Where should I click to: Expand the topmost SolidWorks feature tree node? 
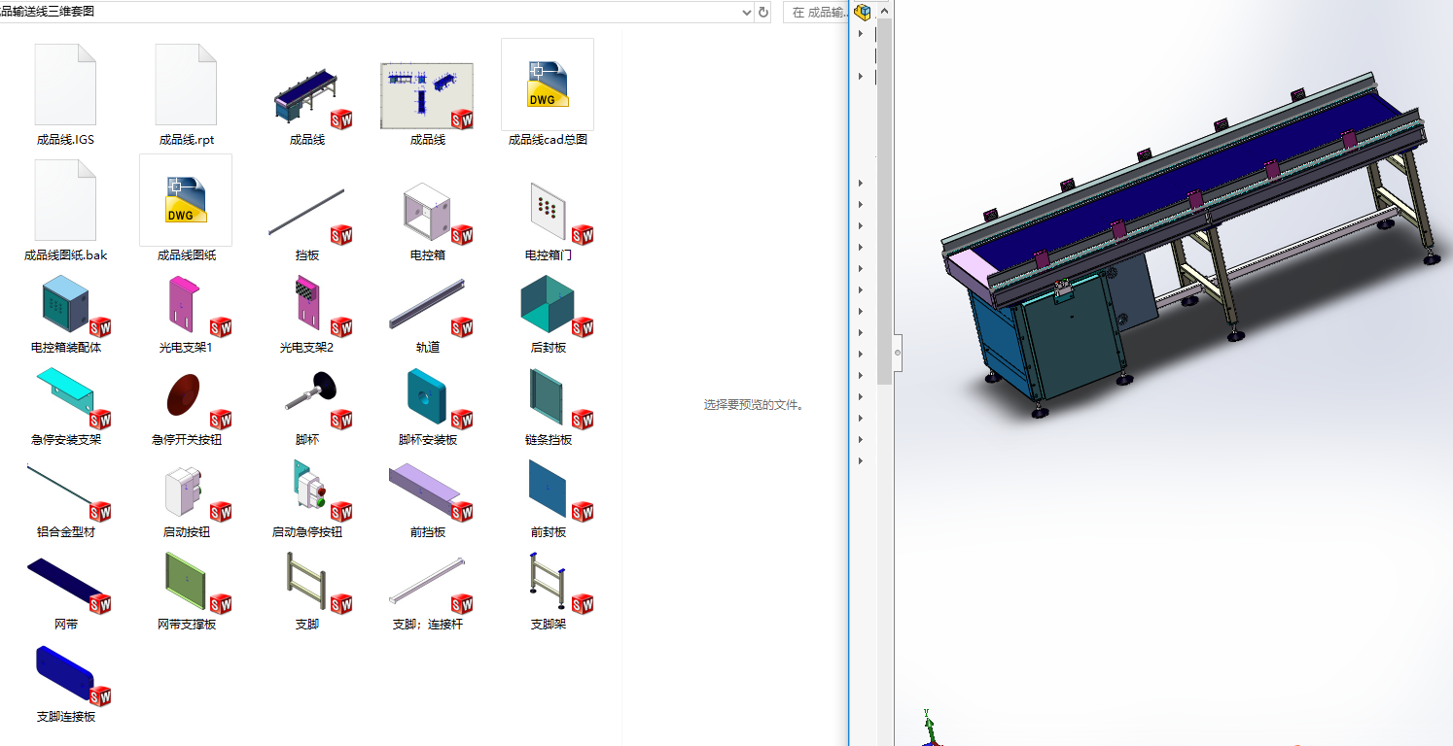click(861, 33)
